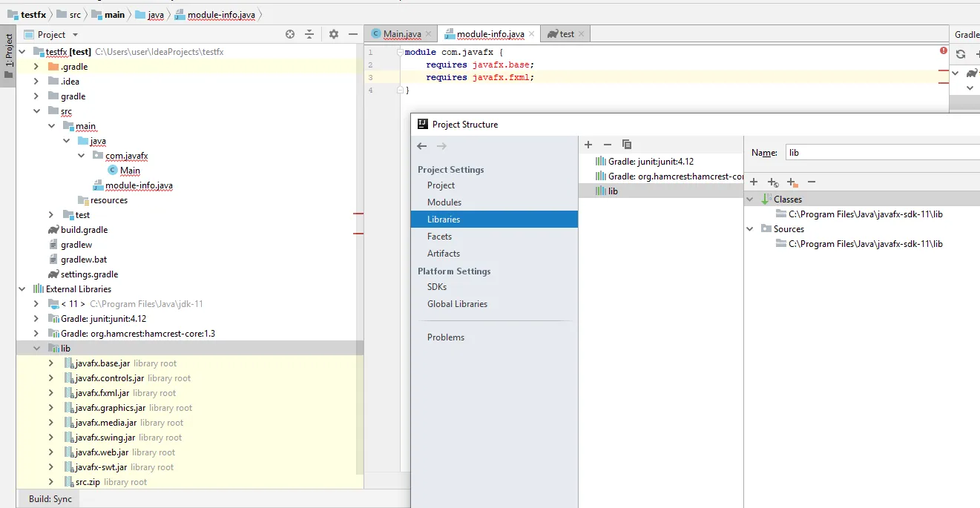Click the library Name input field
Viewport: 980px width, 508px height.
click(x=882, y=152)
